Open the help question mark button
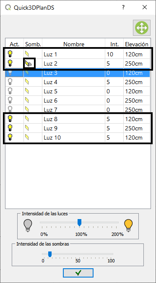Screen dimensions: 156x283 [x=123, y=8]
